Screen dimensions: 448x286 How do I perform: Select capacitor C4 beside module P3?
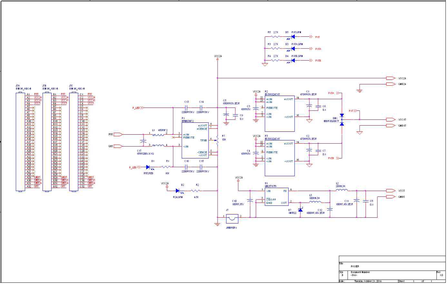[256, 154]
